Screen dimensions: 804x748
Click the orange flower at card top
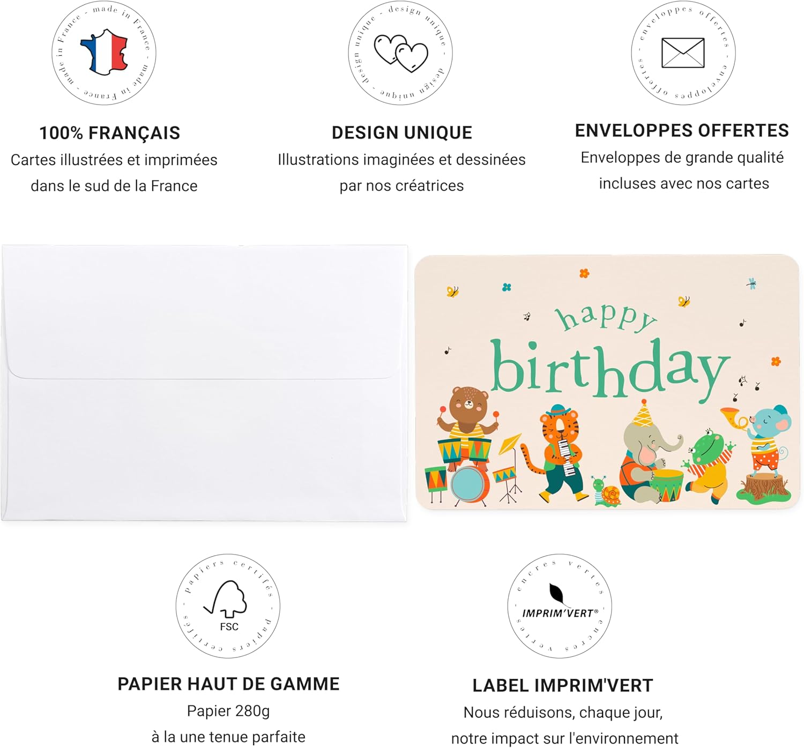pos(584,274)
